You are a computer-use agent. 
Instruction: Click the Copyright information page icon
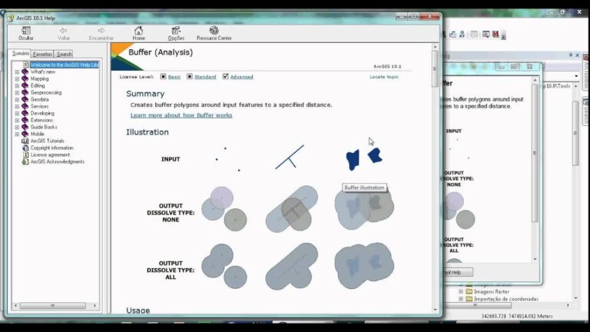point(25,148)
